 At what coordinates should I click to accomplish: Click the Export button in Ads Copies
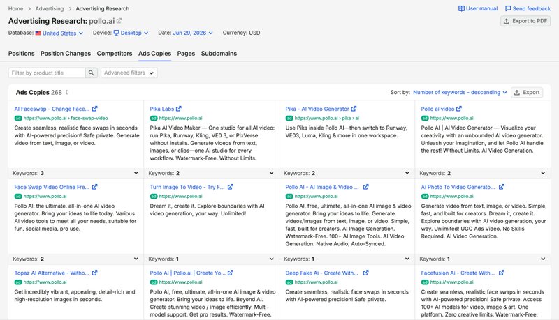tap(527, 93)
